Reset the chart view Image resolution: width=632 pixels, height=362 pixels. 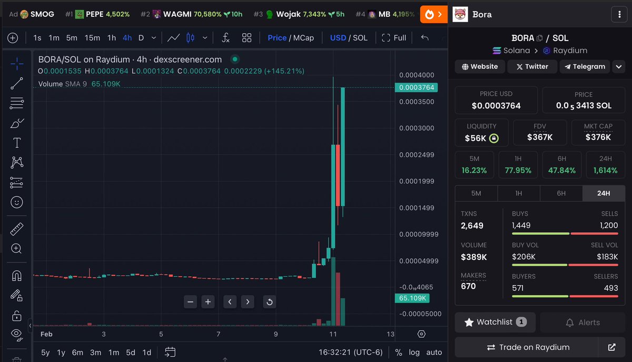269,301
